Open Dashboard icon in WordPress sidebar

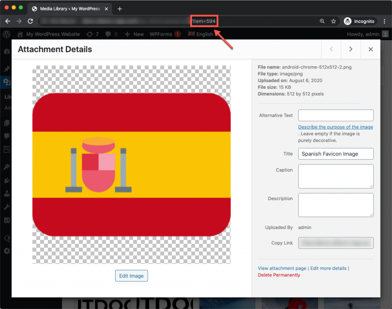click(x=7, y=51)
